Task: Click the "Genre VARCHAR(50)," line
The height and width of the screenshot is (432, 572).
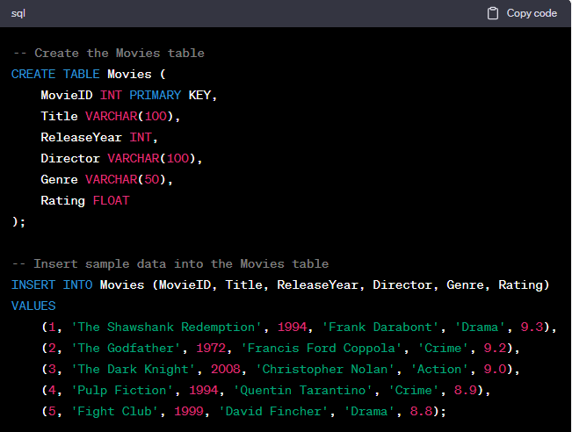Action: (106, 180)
